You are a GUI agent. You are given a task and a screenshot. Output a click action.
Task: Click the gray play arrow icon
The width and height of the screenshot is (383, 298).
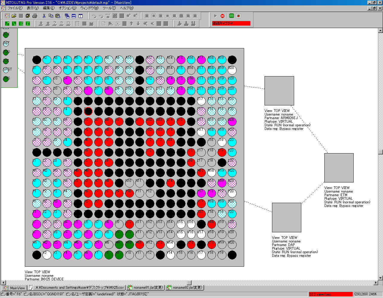click(x=215, y=16)
